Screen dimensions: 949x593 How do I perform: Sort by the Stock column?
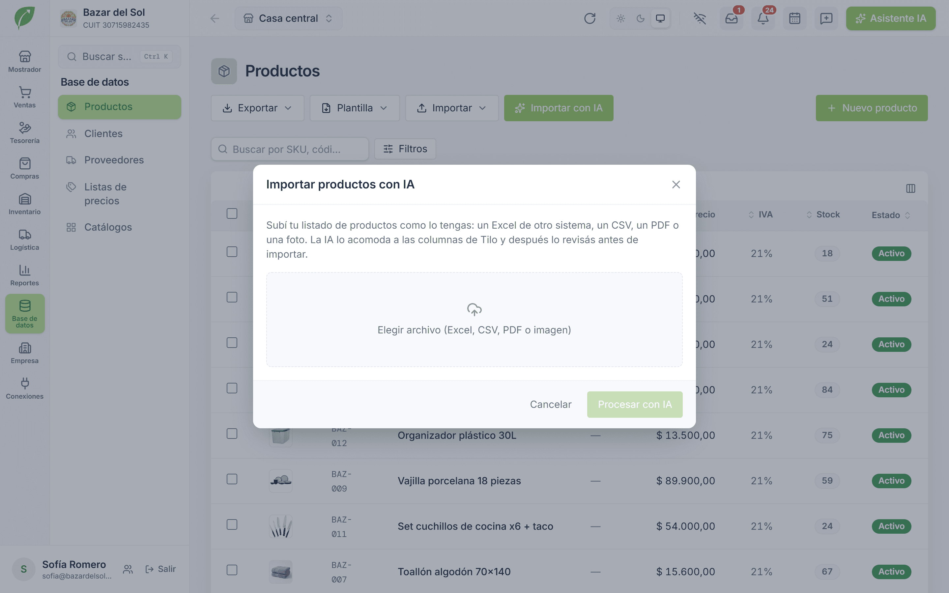click(823, 214)
